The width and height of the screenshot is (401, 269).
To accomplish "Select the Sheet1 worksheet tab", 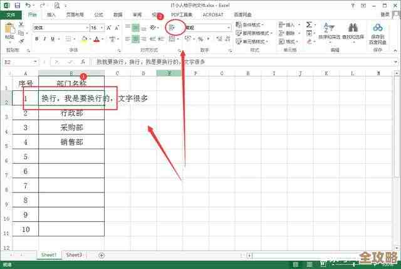I will [x=49, y=255].
